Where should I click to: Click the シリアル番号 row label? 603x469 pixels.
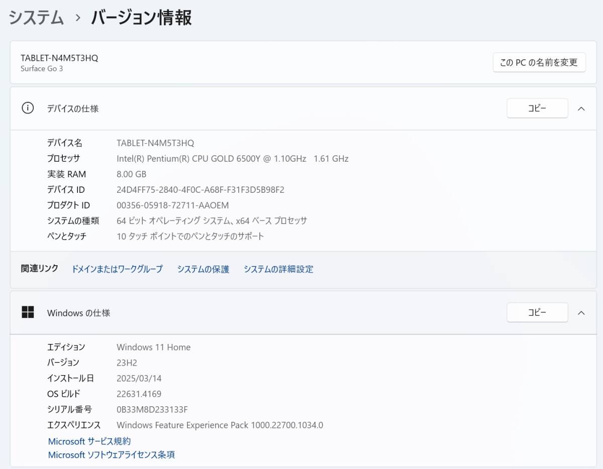70,409
